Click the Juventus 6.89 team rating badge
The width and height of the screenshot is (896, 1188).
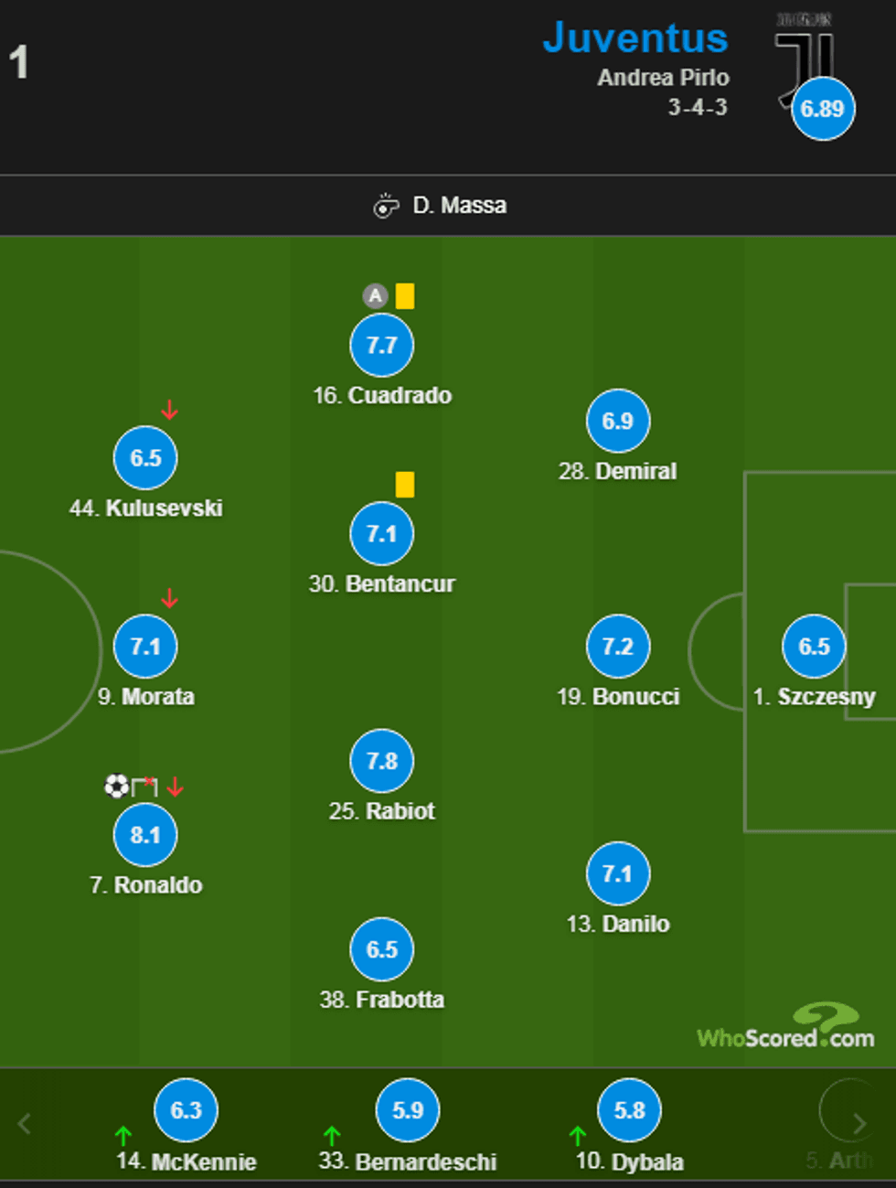[823, 109]
